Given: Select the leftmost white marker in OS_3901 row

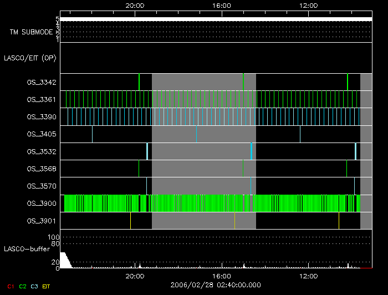Looking at the screenshot, I should click(131, 221).
